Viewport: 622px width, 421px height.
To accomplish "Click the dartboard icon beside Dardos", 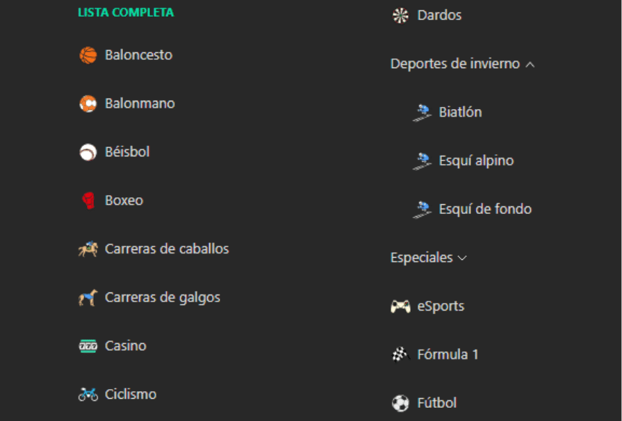I will tap(401, 15).
